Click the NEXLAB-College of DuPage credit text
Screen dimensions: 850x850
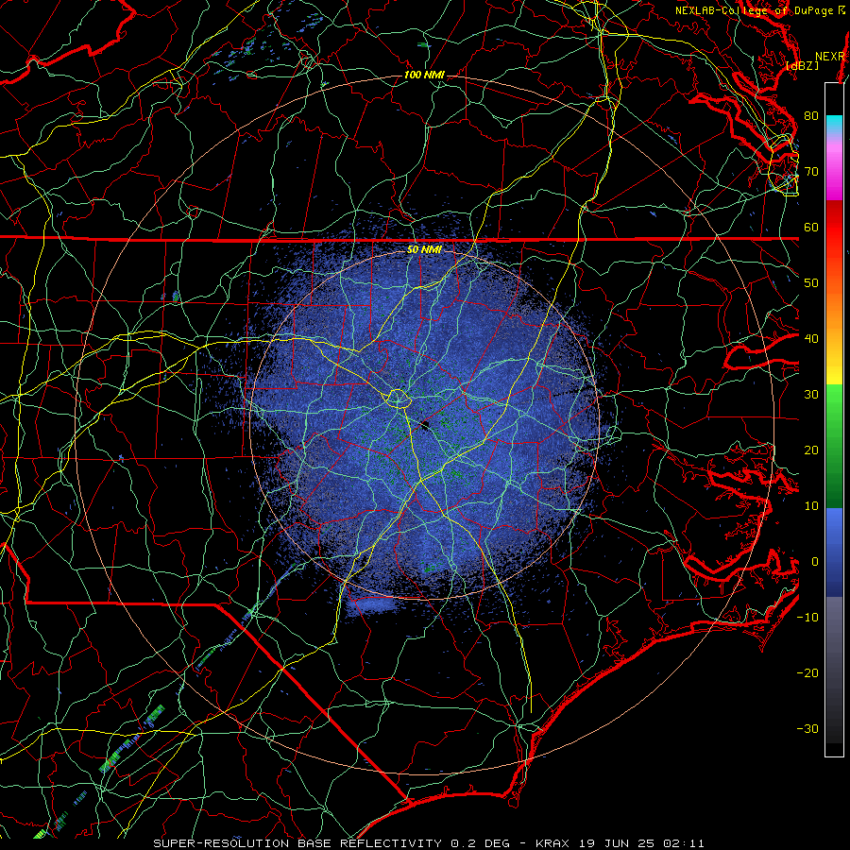(x=759, y=10)
